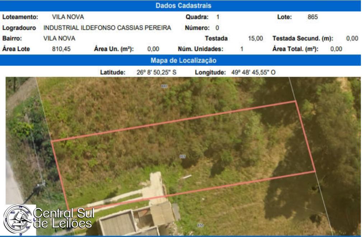
Task: Click the Bairro value VILA NOVA
Action: point(59,38)
